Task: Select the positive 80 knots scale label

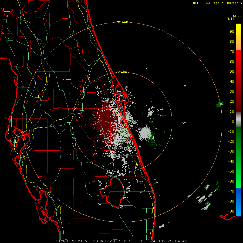Action: click(232, 42)
